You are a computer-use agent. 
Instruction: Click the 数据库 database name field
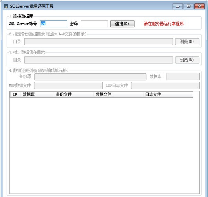183,76
